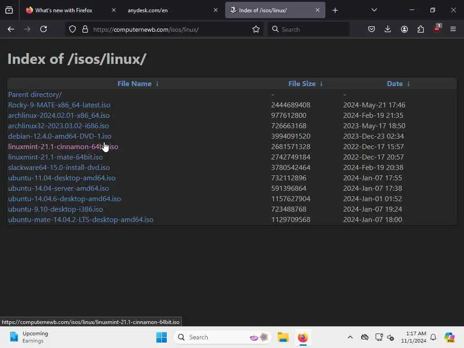This screenshot has height=348, width=464.
Task: Save page to Pocket
Action: point(372,29)
